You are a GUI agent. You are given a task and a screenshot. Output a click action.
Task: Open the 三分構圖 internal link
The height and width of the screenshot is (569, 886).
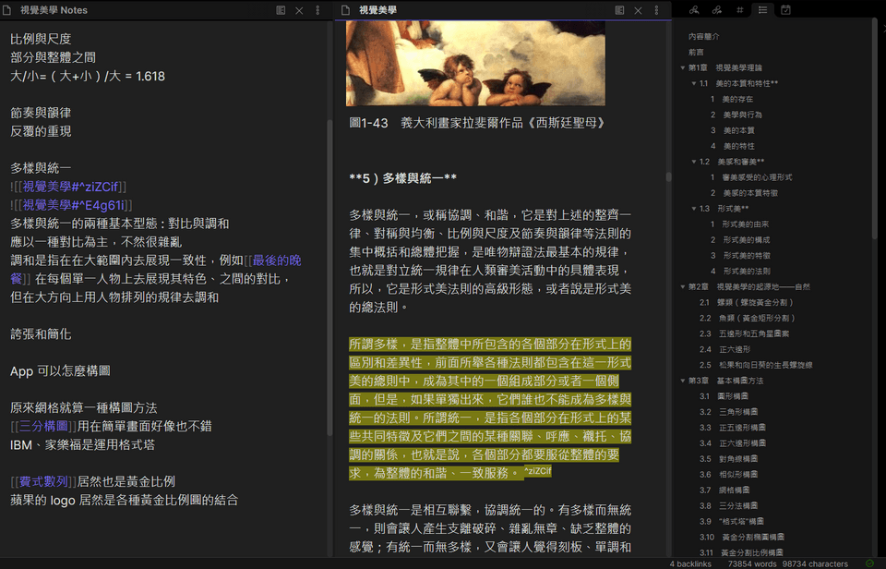[x=44, y=426]
